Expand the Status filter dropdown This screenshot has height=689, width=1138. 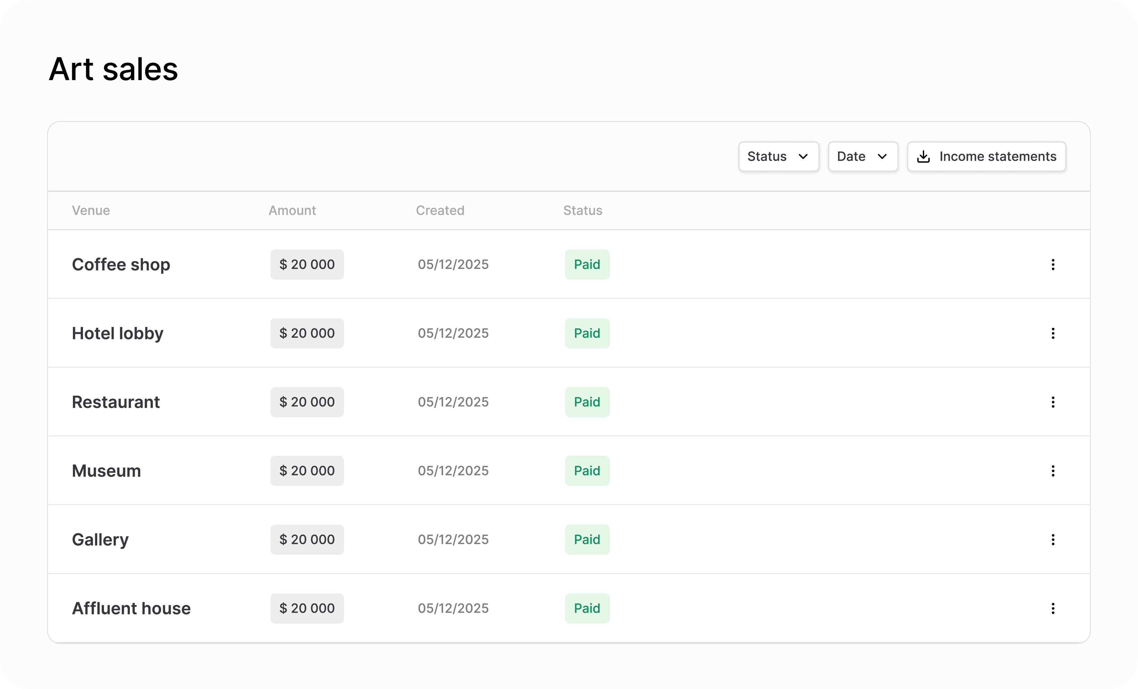click(778, 157)
